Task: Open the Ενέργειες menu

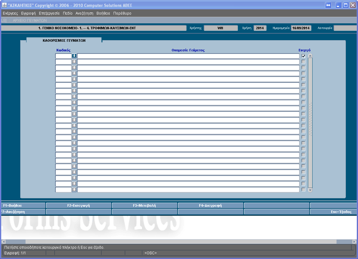Action: click(10, 13)
